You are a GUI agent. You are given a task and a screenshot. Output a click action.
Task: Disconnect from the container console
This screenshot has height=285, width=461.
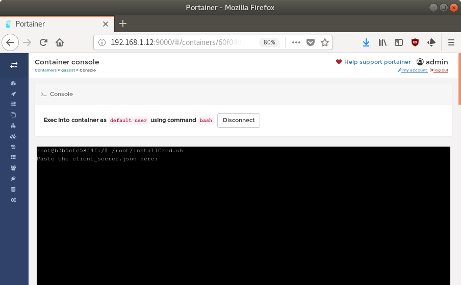239,121
